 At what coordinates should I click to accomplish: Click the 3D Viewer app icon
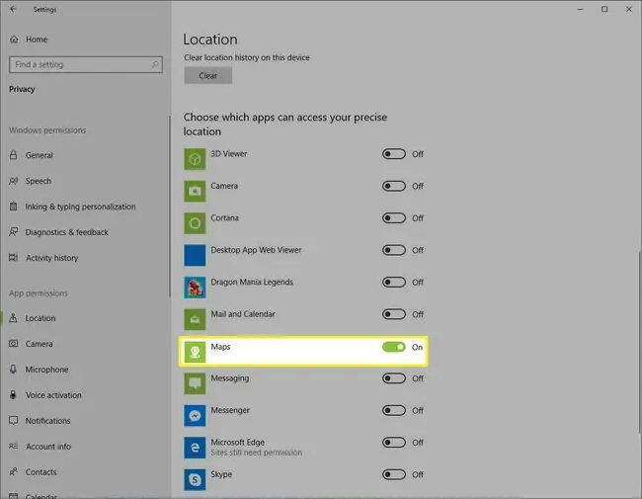click(195, 159)
